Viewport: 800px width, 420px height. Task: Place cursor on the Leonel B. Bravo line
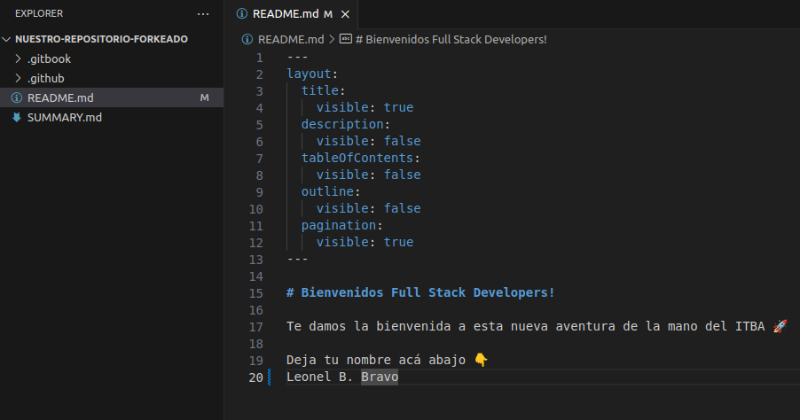click(x=342, y=377)
